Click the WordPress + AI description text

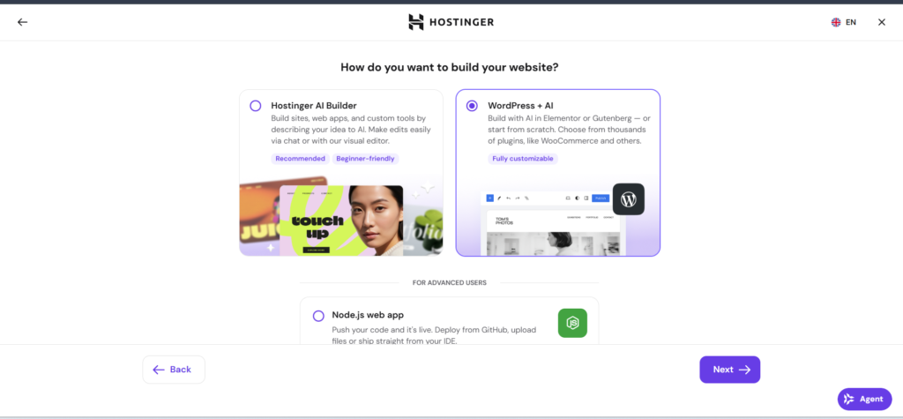569,130
